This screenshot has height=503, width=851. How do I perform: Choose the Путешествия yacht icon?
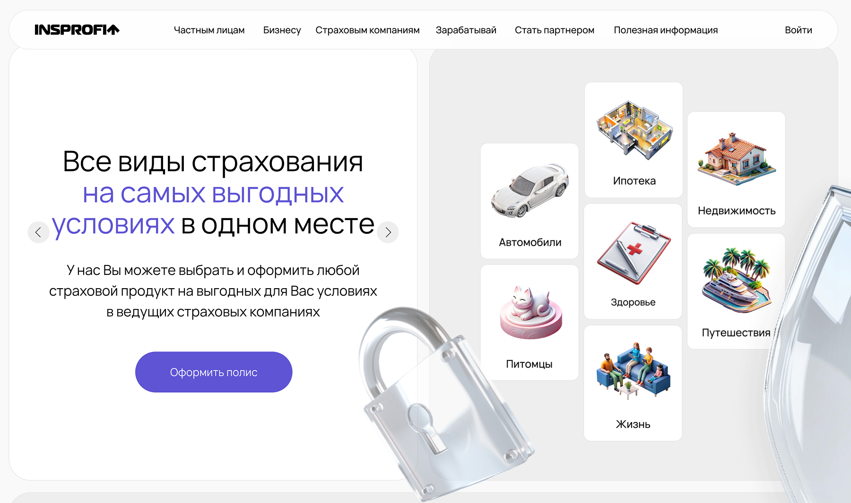737,280
